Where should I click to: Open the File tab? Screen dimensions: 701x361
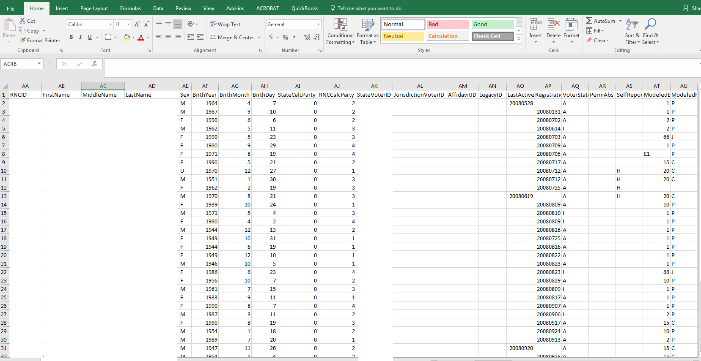pos(11,8)
